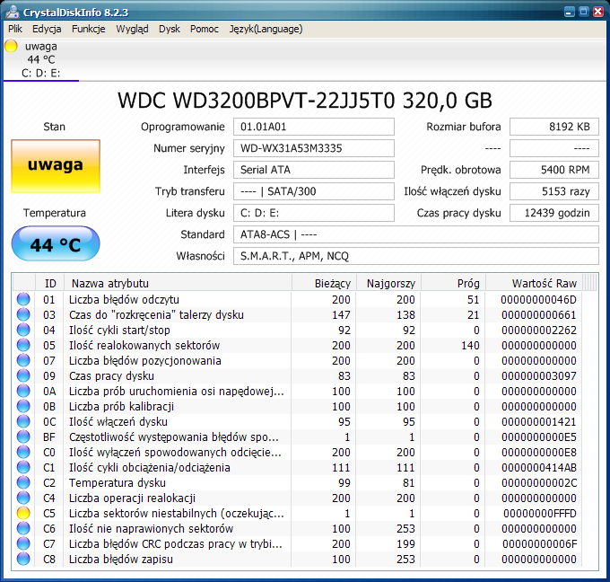The width and height of the screenshot is (610, 582).
Task: Click the yellow uwaga health status button
Action: click(56, 166)
